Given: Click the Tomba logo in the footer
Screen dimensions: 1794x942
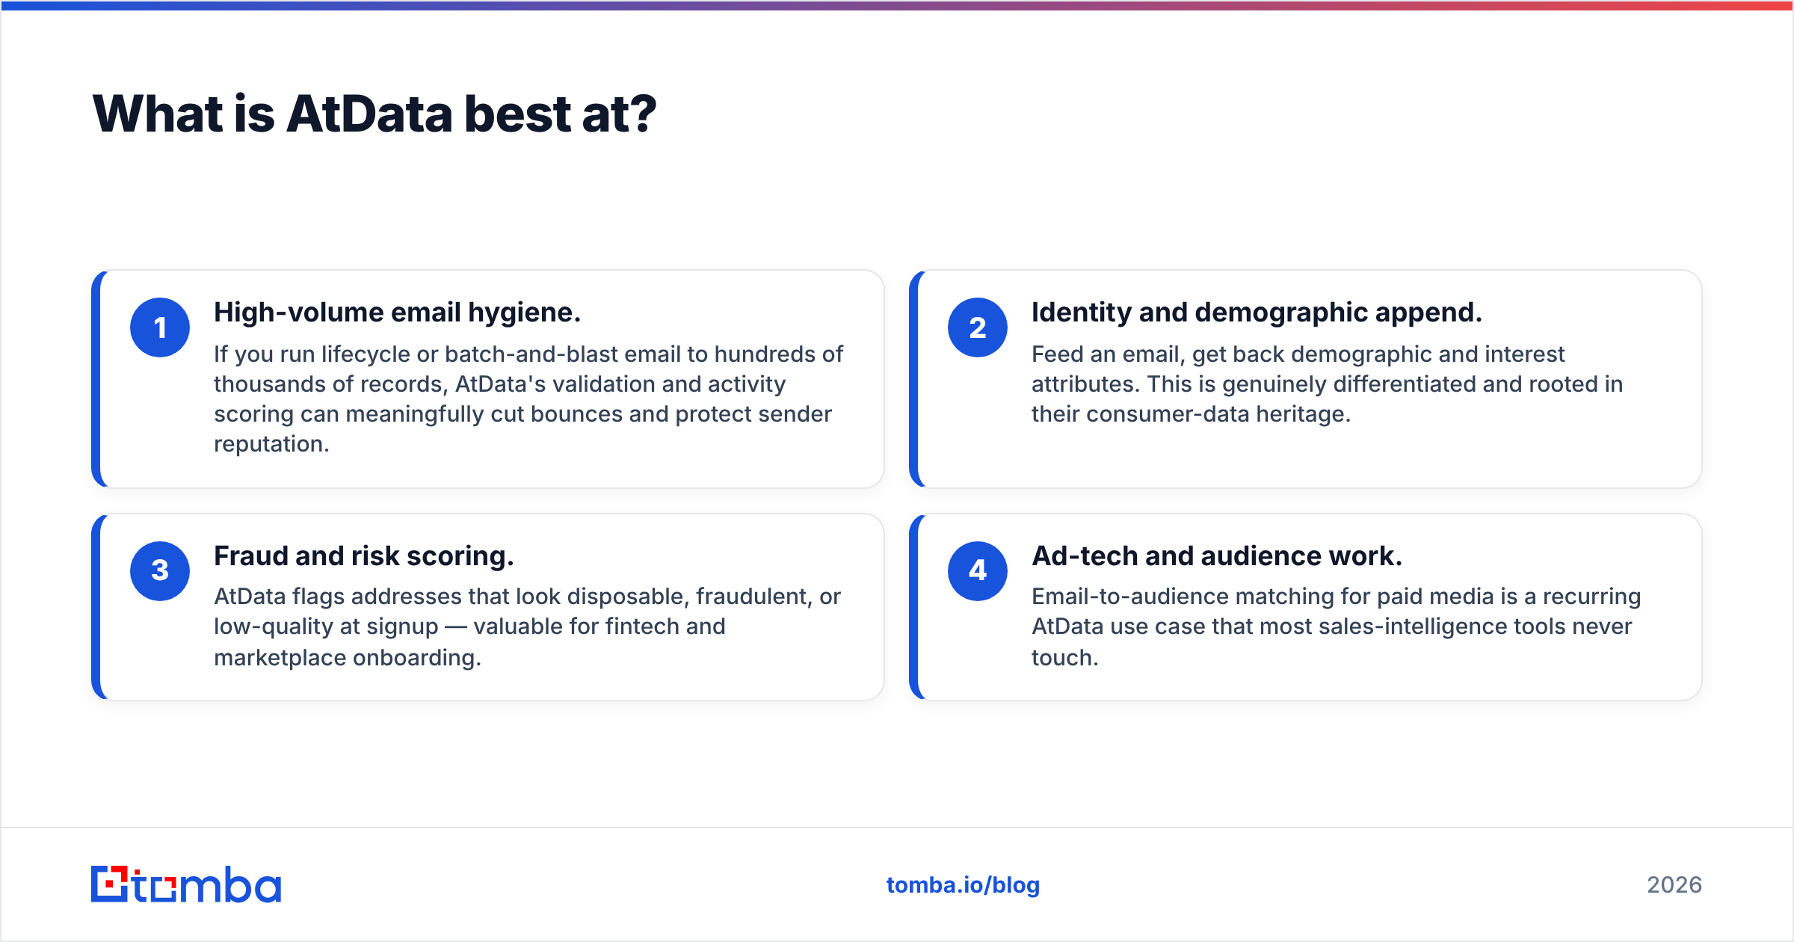Looking at the screenshot, I should 186,884.
